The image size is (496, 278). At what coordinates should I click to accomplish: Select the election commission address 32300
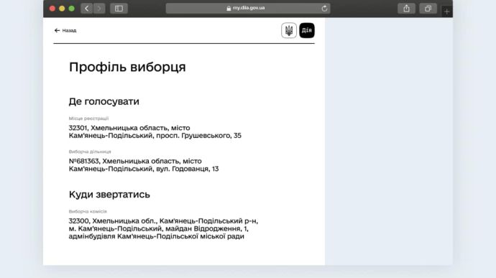coord(163,228)
